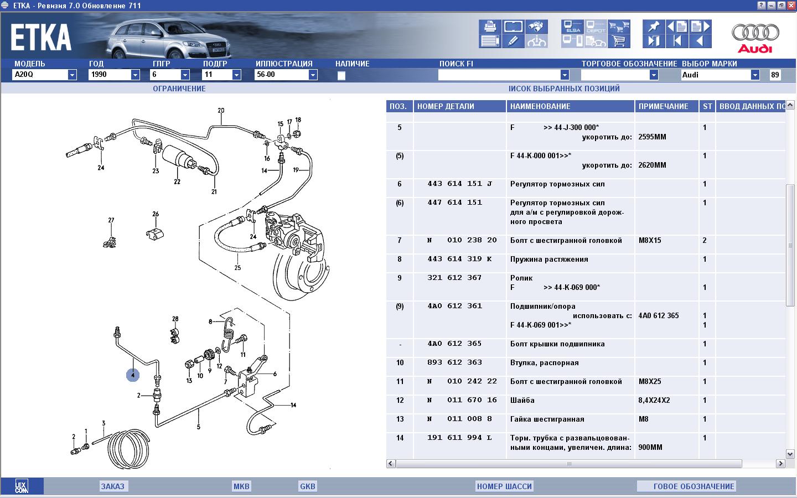Expand the Иллюстрация dropdown showing 56-00
797x498 pixels.
pos(313,75)
